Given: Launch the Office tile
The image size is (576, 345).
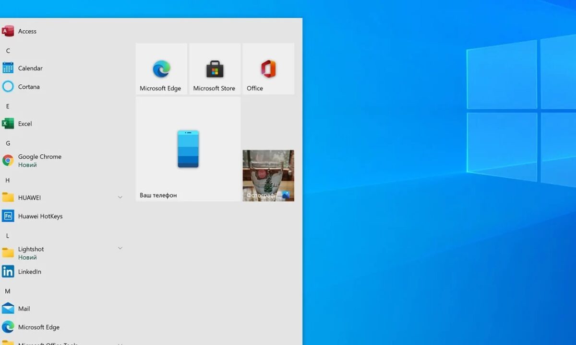Looking at the screenshot, I should click(268, 69).
